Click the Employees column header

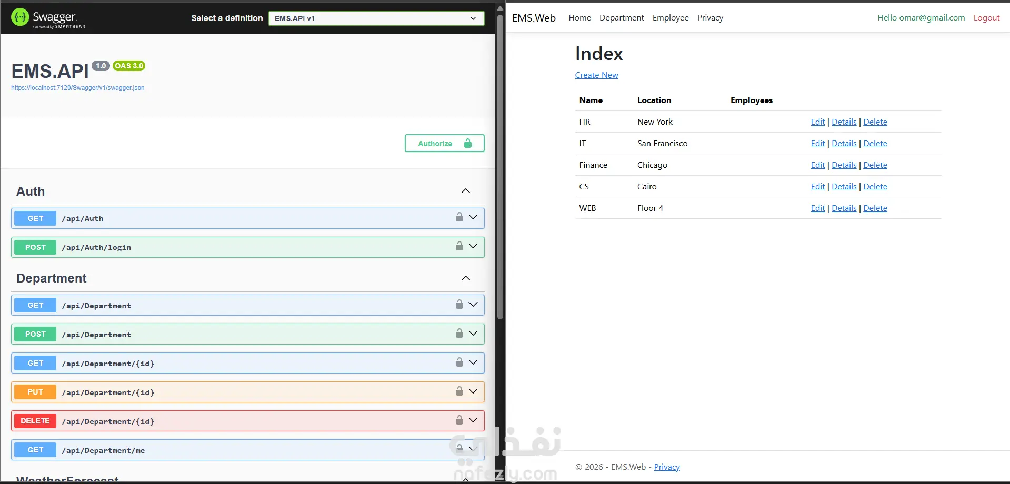point(752,100)
